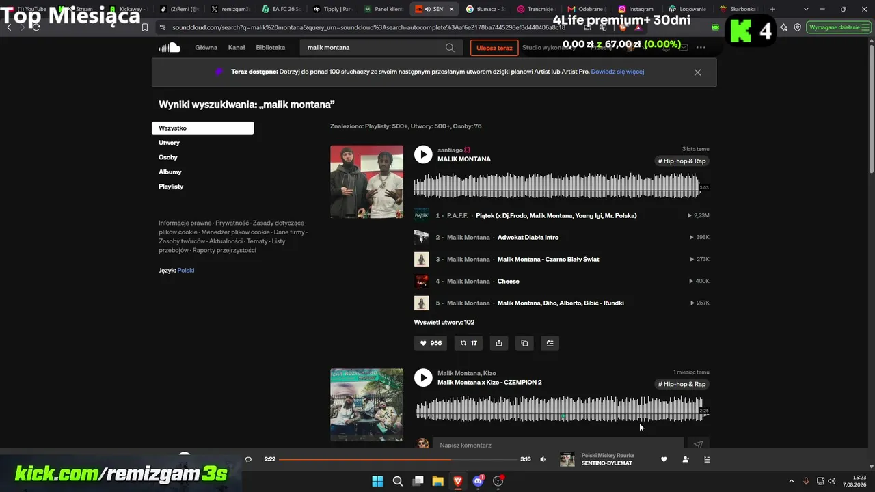Open Task View on the taskbar
Image resolution: width=875 pixels, height=492 pixels.
pyautogui.click(x=418, y=481)
